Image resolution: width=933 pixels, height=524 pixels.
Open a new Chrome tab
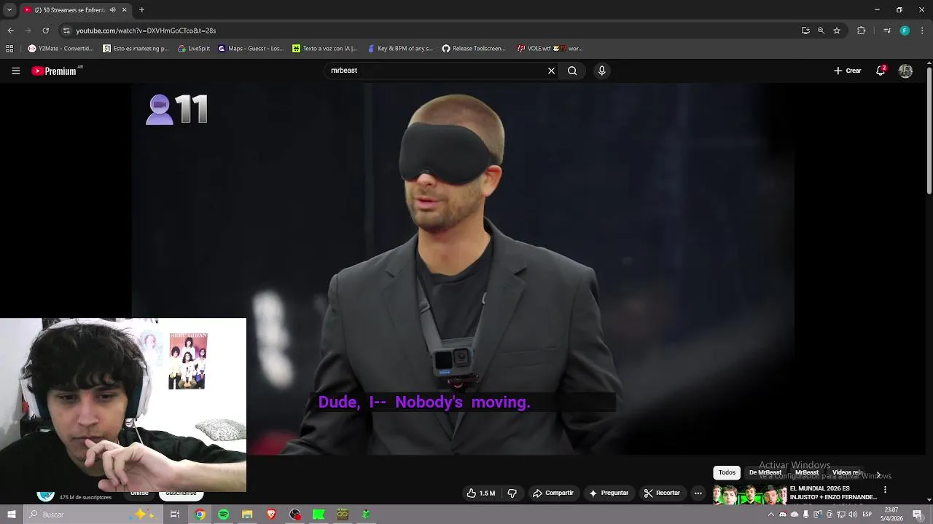[141, 10]
